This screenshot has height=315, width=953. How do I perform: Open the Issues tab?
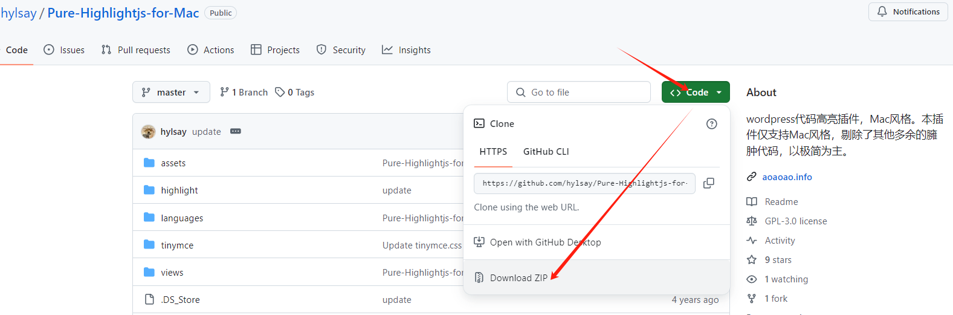click(64, 50)
